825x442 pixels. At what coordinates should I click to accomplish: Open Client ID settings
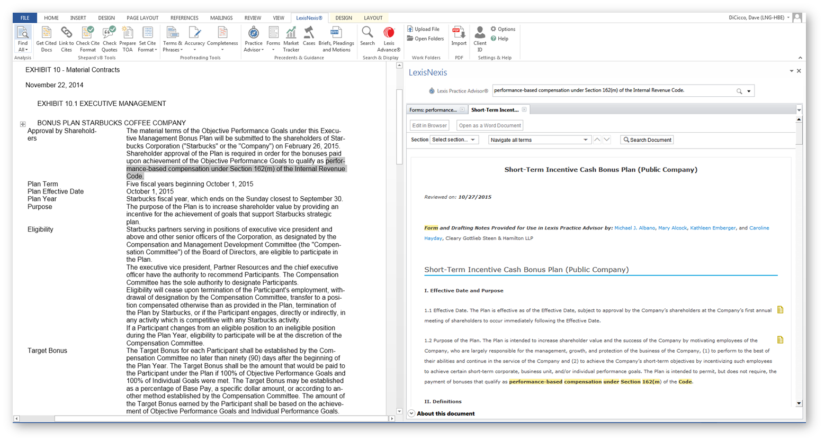coord(480,39)
